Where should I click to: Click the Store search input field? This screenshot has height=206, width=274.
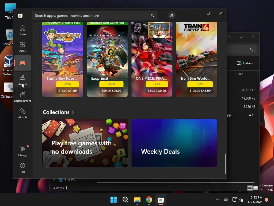94,16
